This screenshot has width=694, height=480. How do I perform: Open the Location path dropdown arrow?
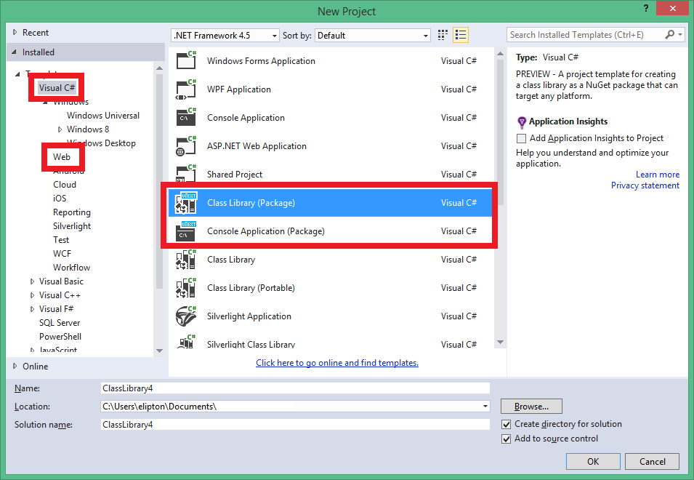485,406
